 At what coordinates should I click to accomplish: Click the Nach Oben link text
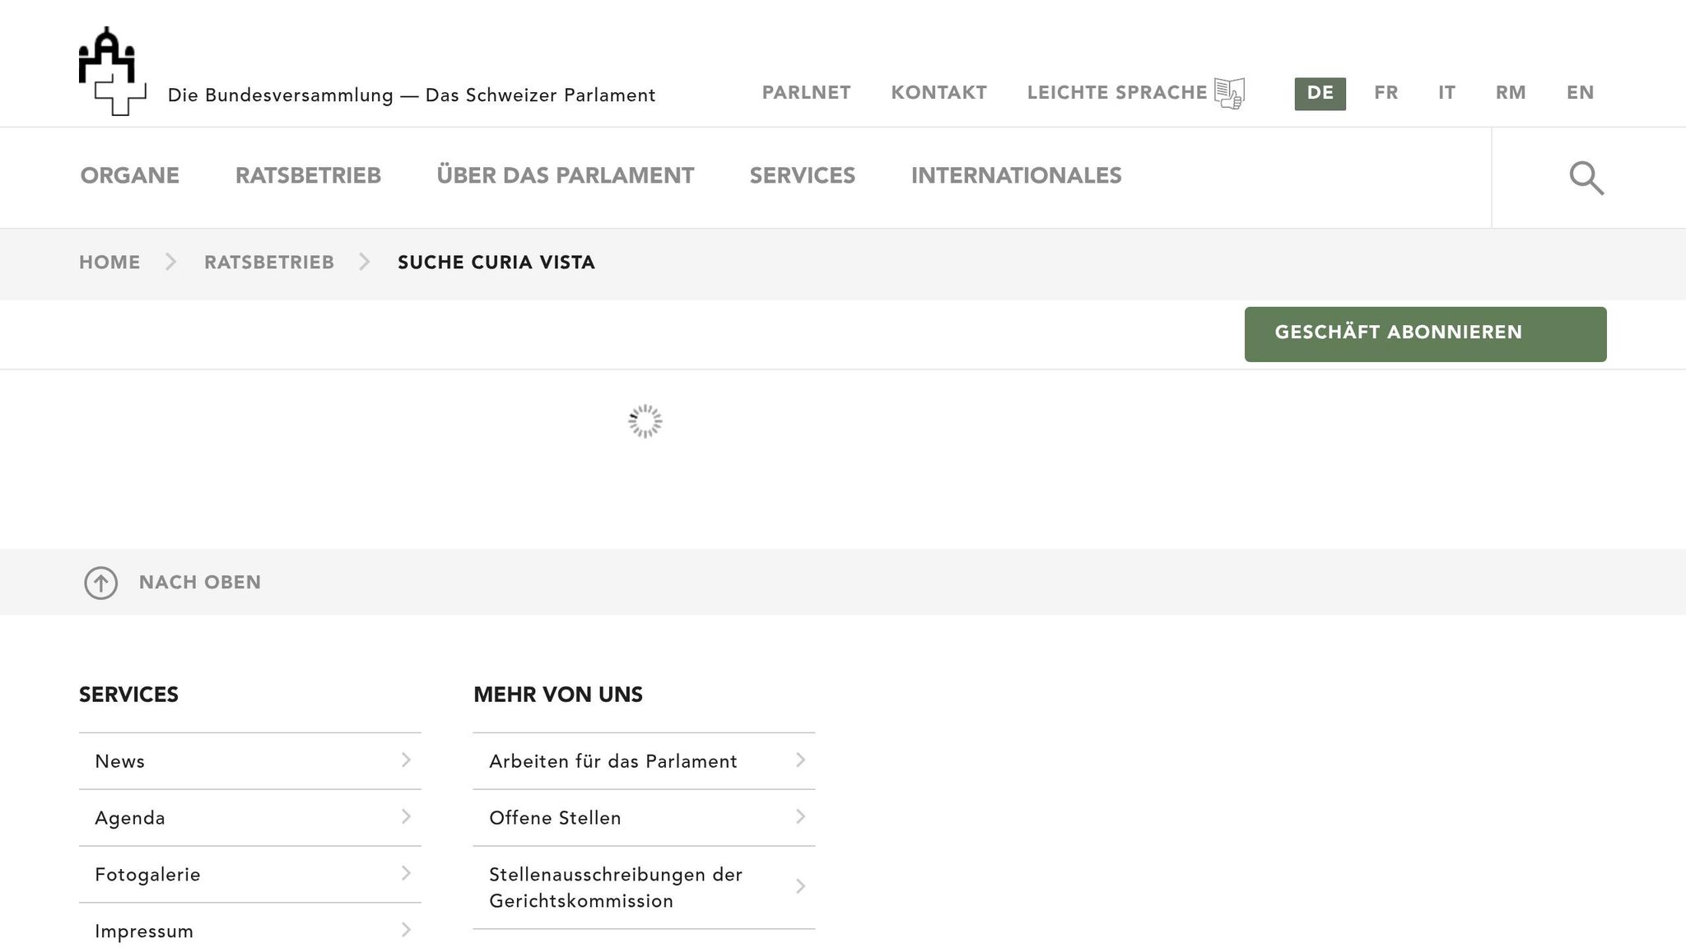[x=200, y=583]
